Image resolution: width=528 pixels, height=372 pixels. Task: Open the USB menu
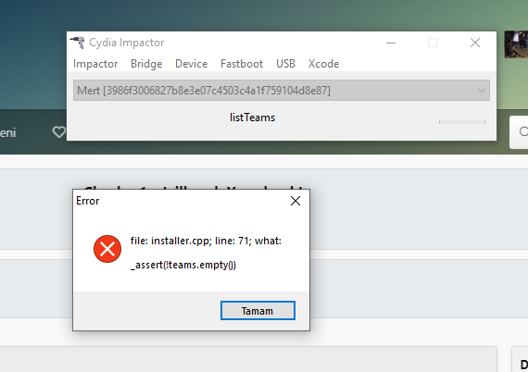click(285, 64)
